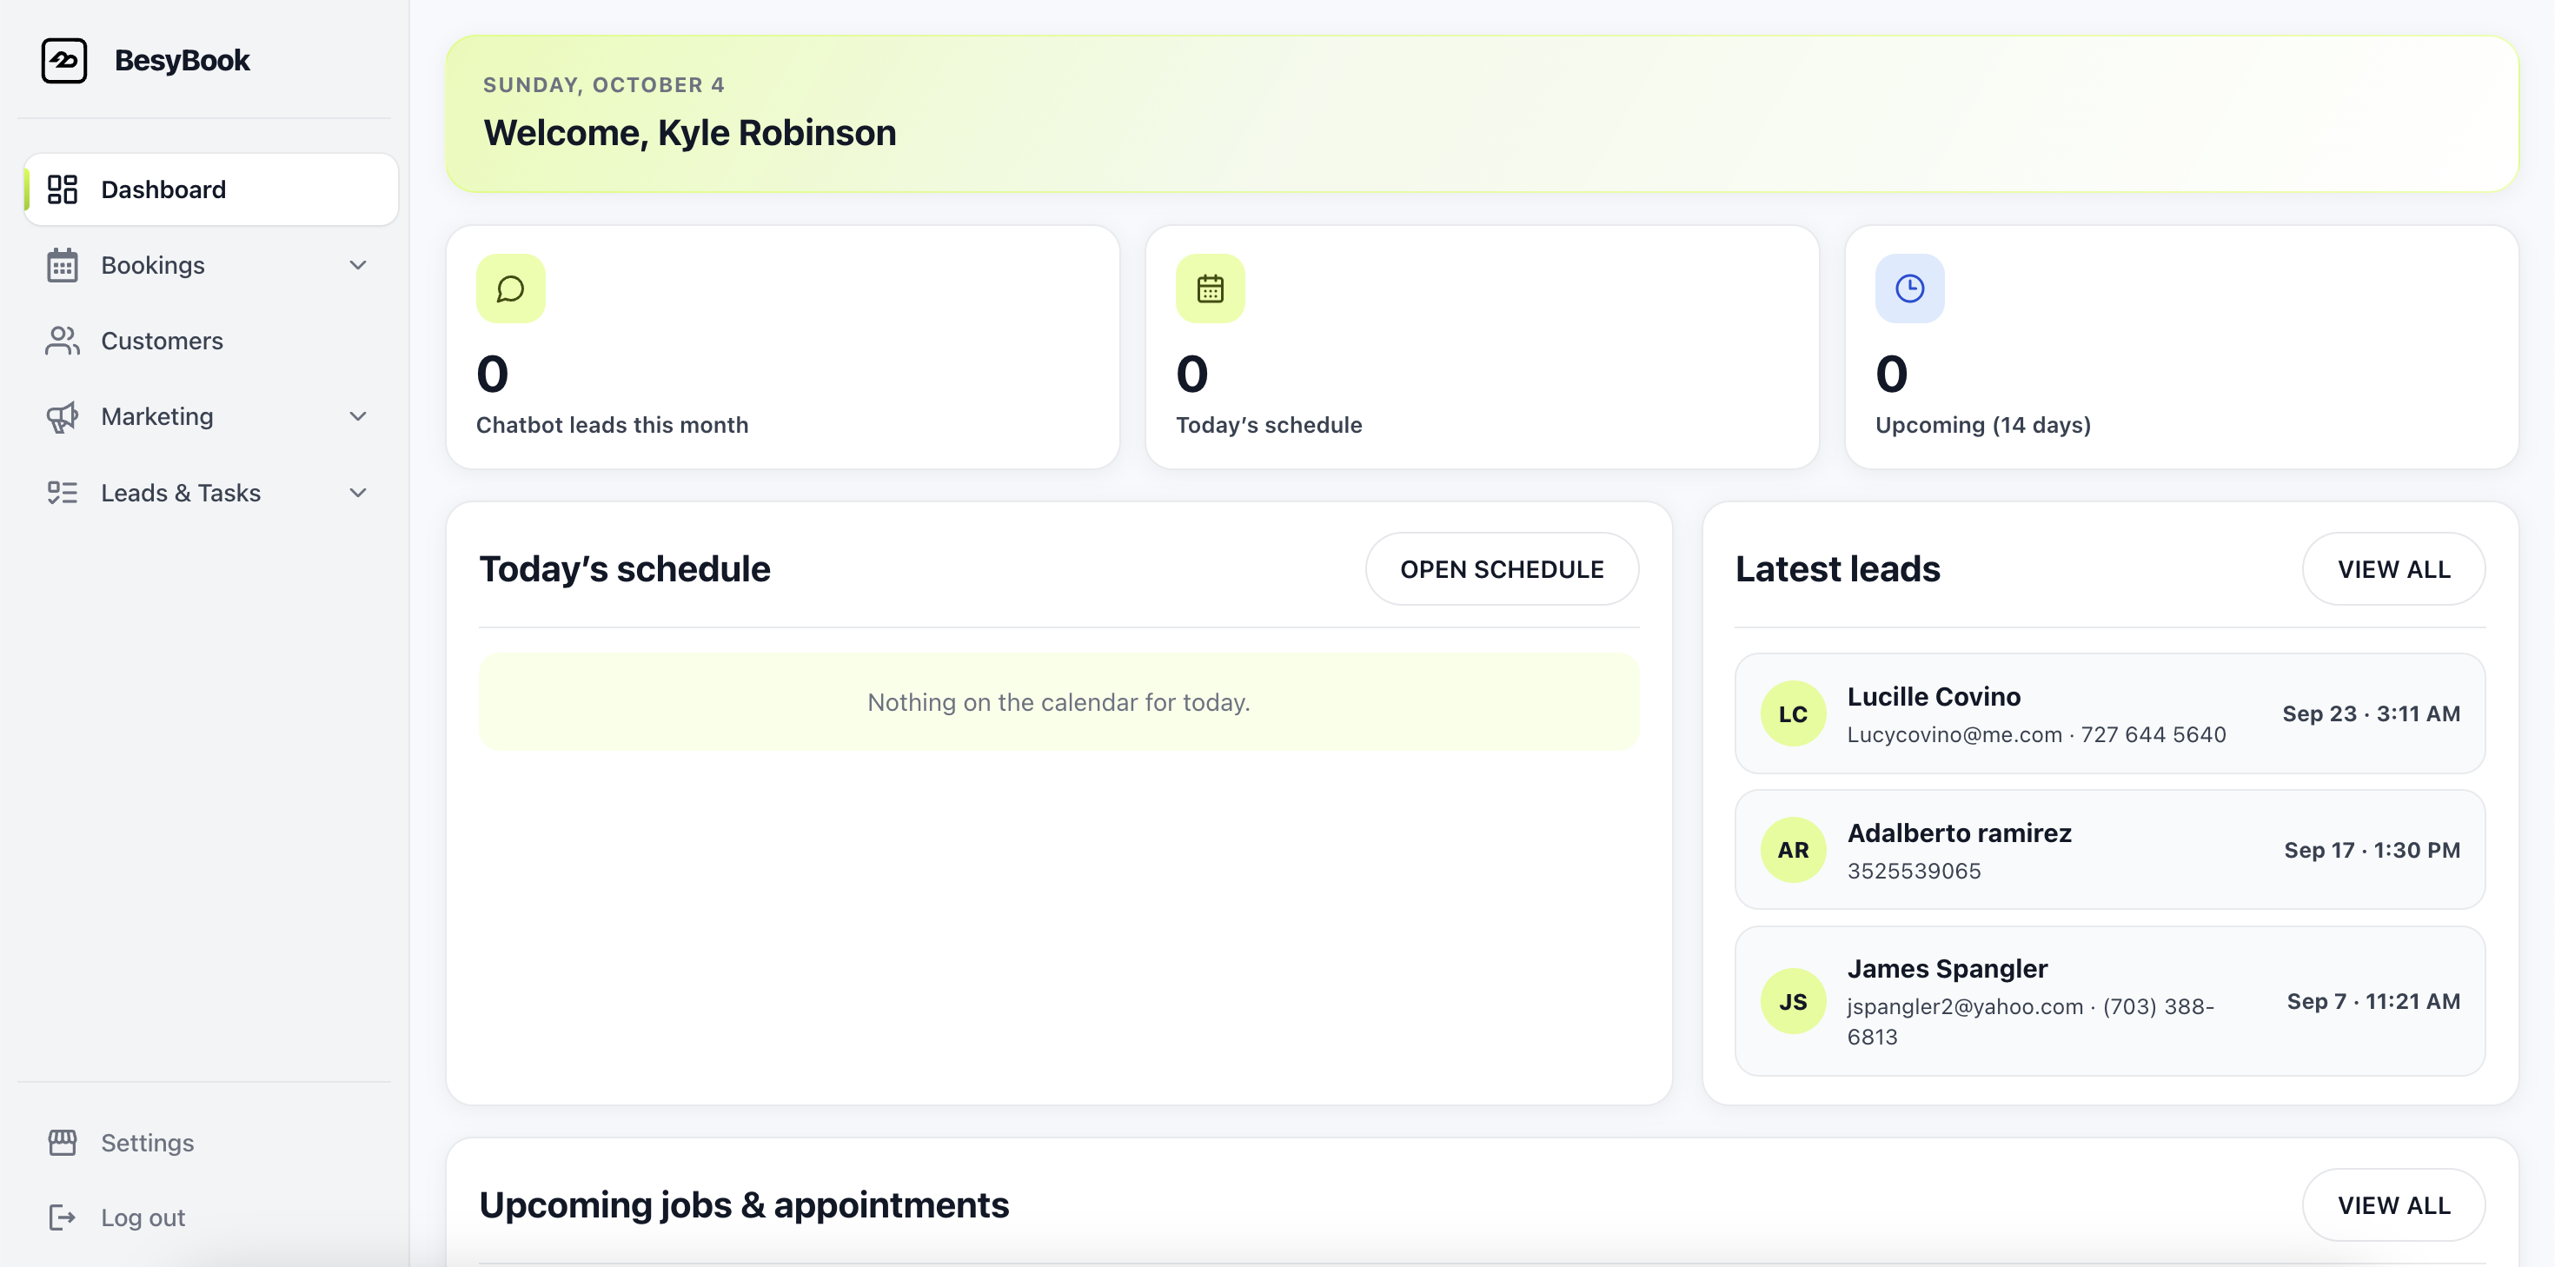
Task: Select the Upcoming (14 days) stat card
Action: [2181, 348]
